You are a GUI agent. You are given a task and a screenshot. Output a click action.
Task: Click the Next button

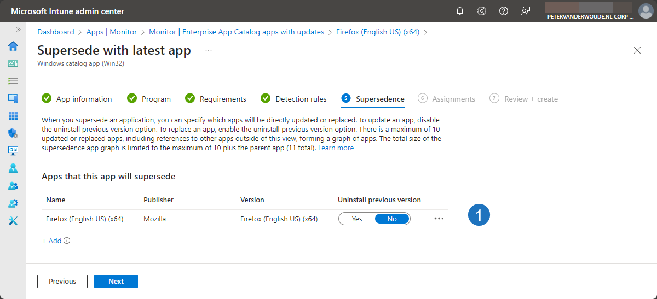click(116, 282)
